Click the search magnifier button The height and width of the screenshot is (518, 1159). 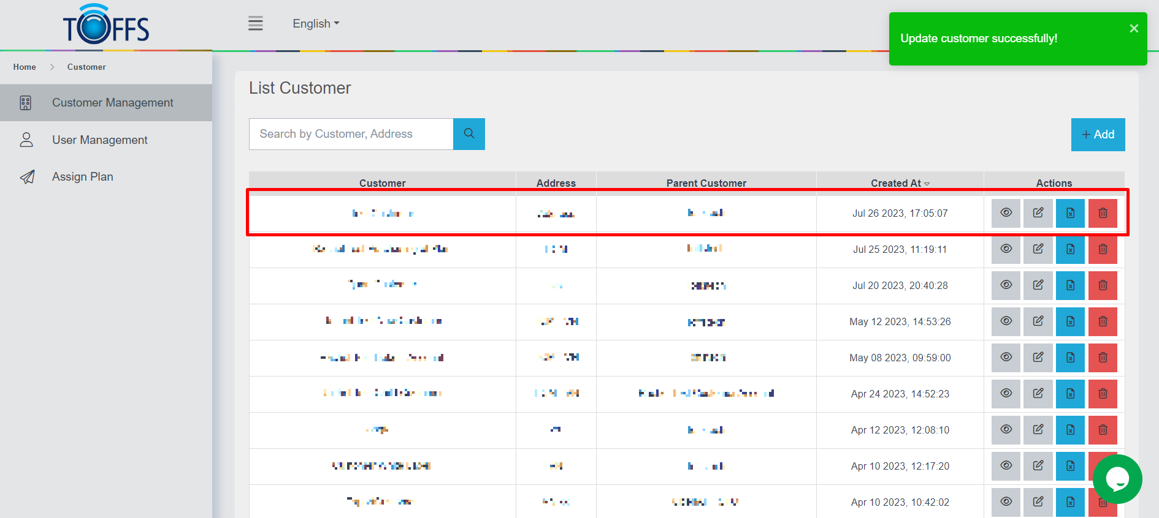tap(469, 134)
